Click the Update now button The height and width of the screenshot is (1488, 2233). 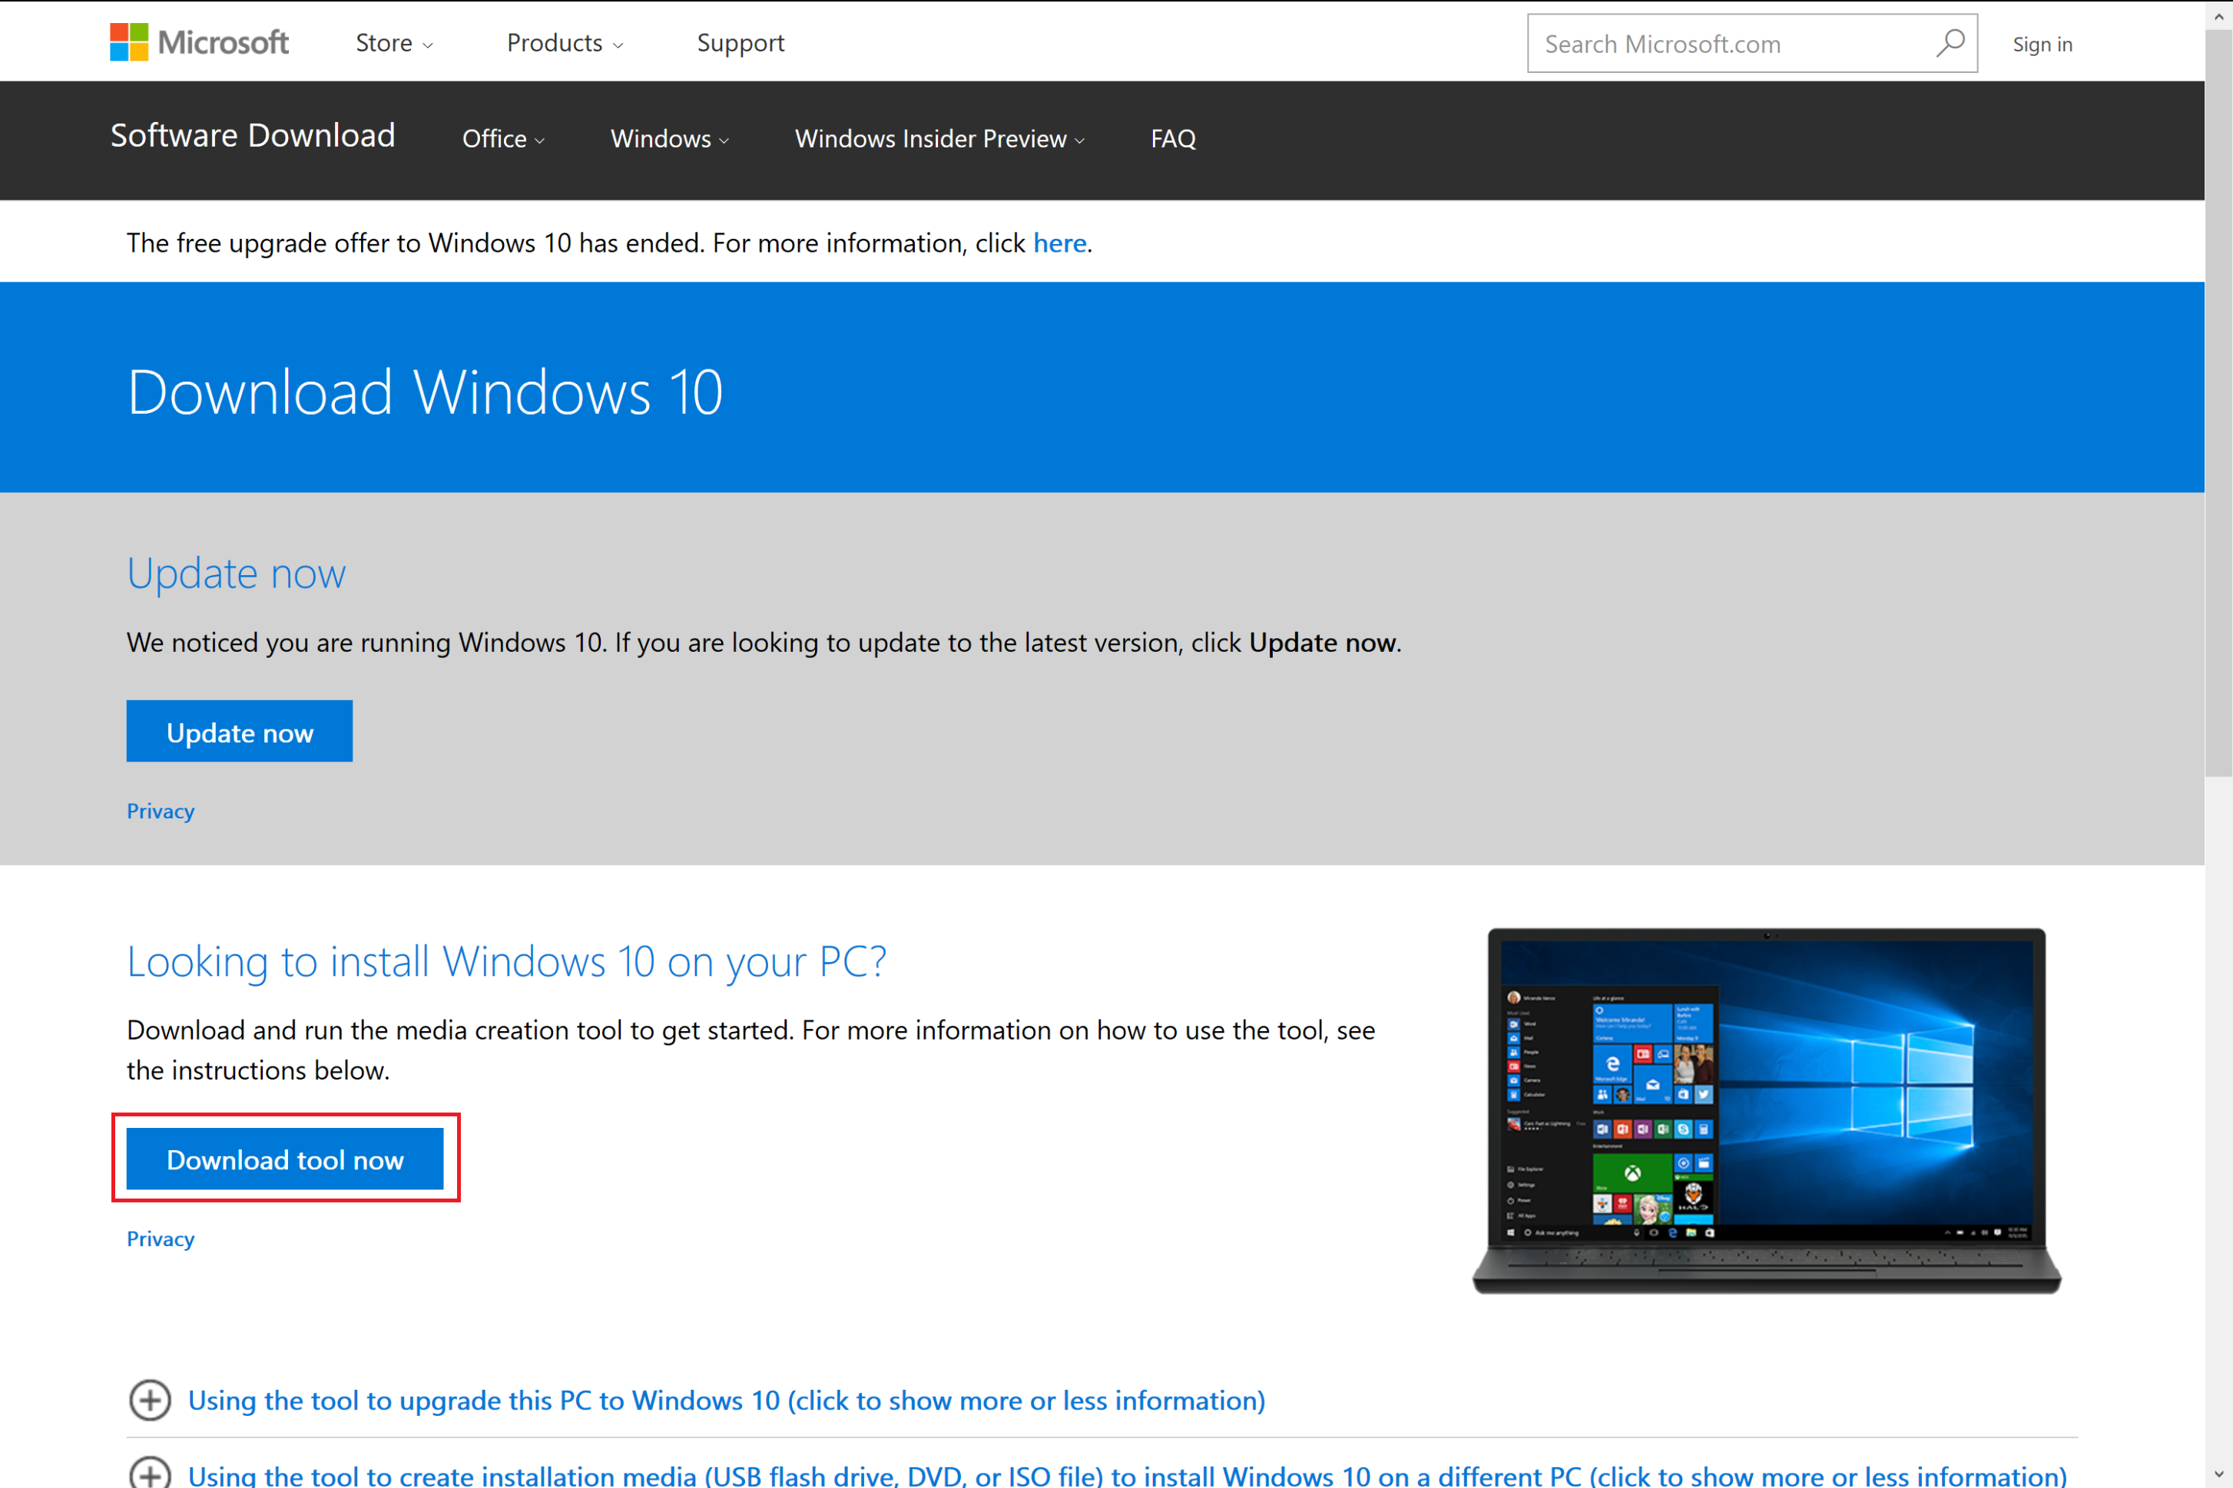coord(239,731)
